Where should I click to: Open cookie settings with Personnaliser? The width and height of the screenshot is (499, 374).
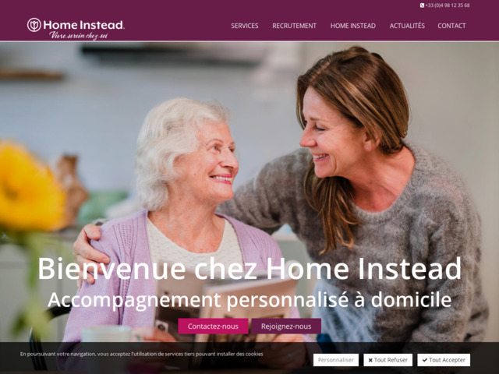(x=336, y=360)
